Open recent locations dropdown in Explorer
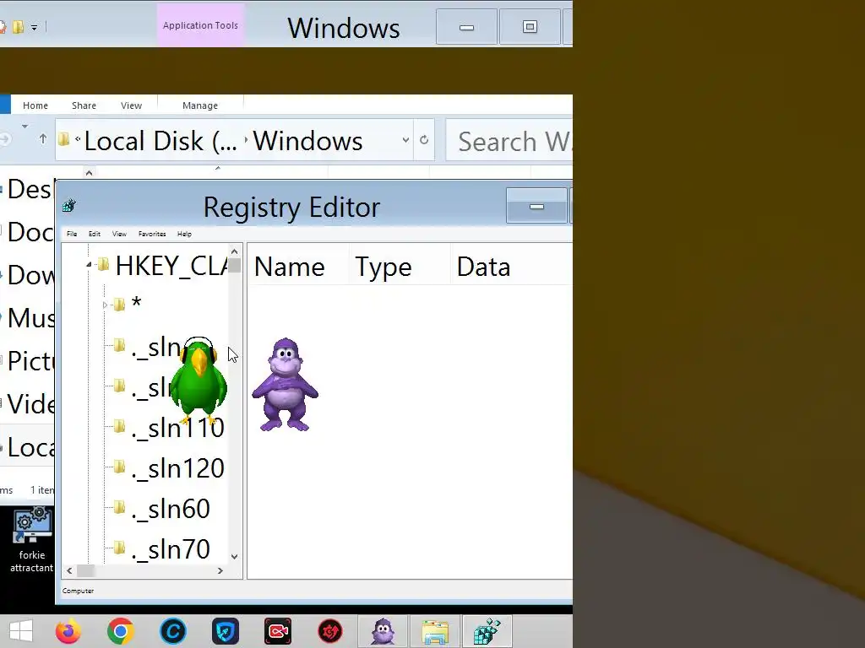Viewport: 865px width, 648px height. tap(24, 127)
